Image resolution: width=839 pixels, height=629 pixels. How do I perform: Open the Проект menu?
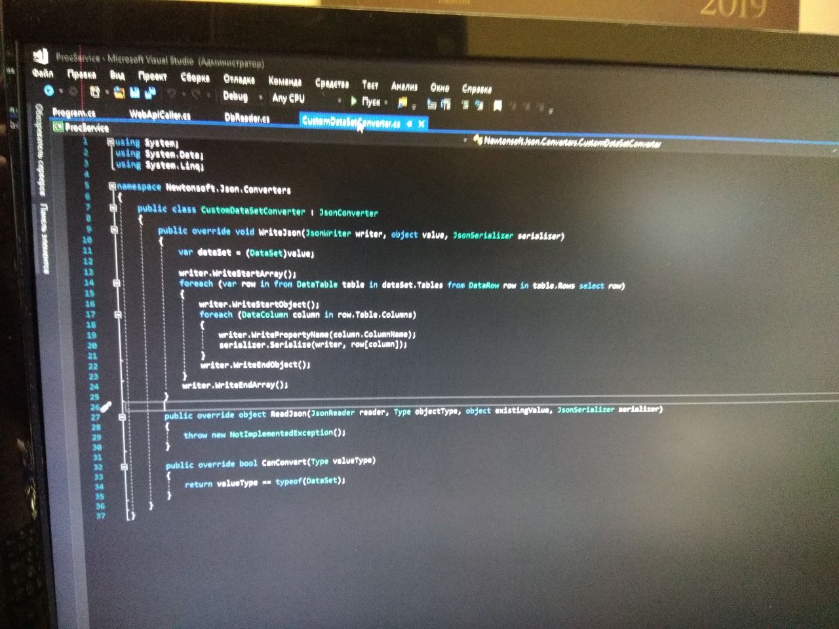(153, 77)
